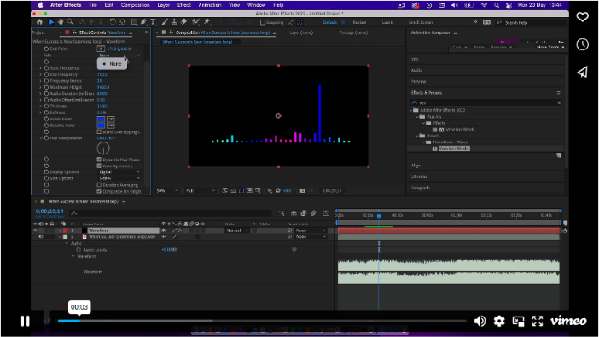Screen dimensions: 599x337
Task: Toggle Dynamic Hue Phase checkbox
Action: point(99,160)
